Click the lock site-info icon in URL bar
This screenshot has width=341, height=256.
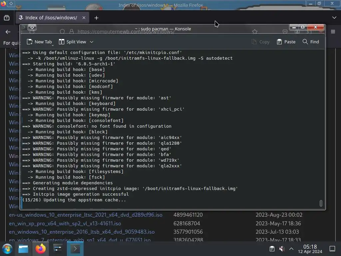click(72, 32)
